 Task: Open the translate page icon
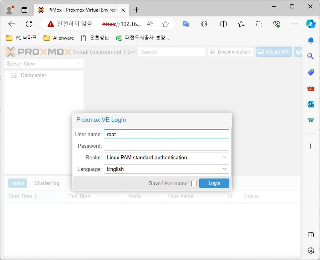[186, 24]
